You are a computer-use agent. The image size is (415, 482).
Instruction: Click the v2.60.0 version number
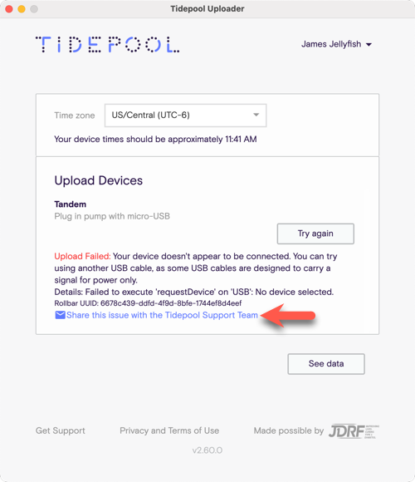coord(207,450)
